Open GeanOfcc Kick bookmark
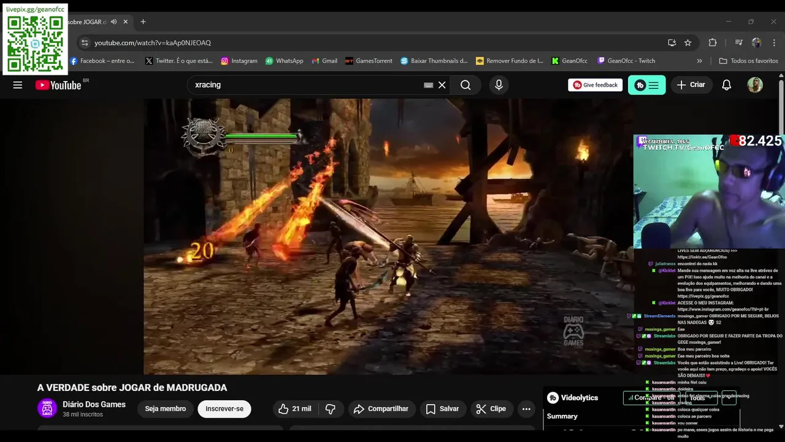This screenshot has height=442, width=785. [x=570, y=61]
